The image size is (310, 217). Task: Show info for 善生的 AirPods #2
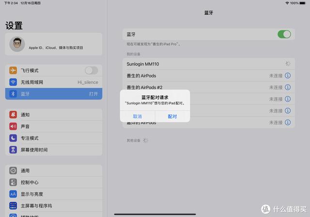[x=288, y=87]
